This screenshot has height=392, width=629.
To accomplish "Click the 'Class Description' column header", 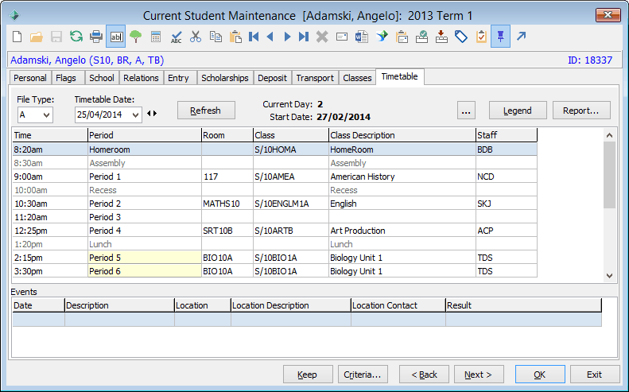I will click(402, 135).
